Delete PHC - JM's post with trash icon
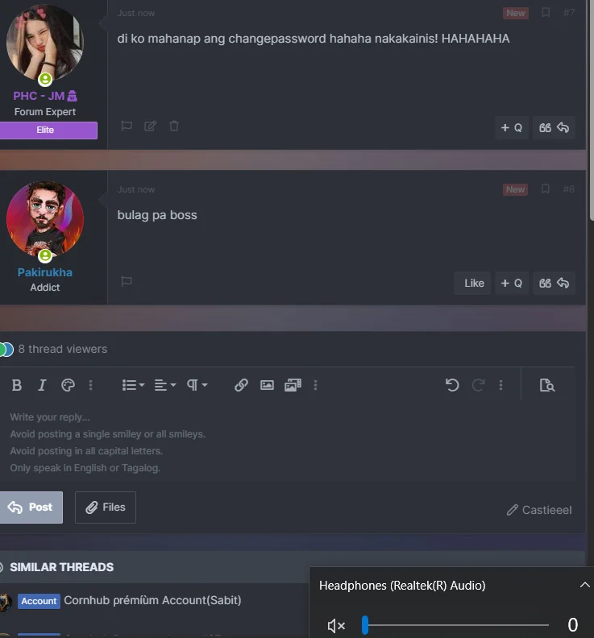The image size is (594, 638). pos(174,126)
